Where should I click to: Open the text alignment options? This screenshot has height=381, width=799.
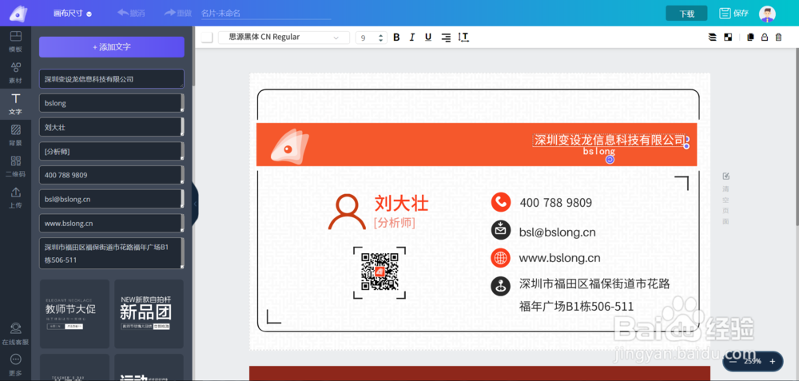coord(446,38)
